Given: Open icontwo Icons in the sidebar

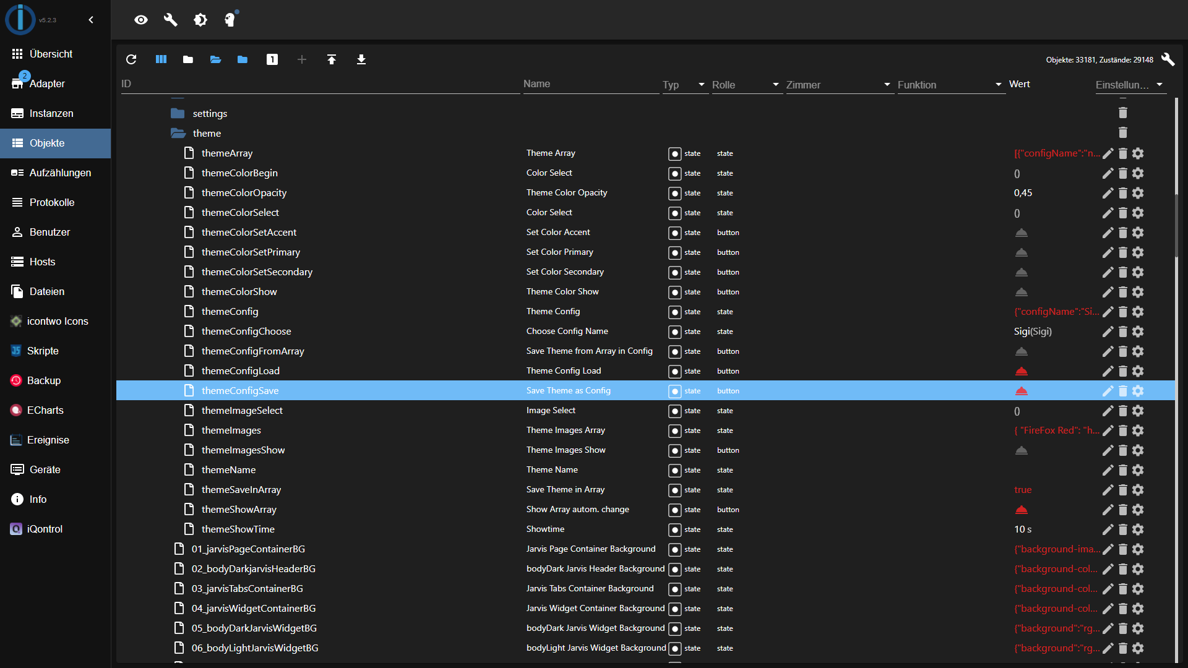Looking at the screenshot, I should (x=55, y=322).
